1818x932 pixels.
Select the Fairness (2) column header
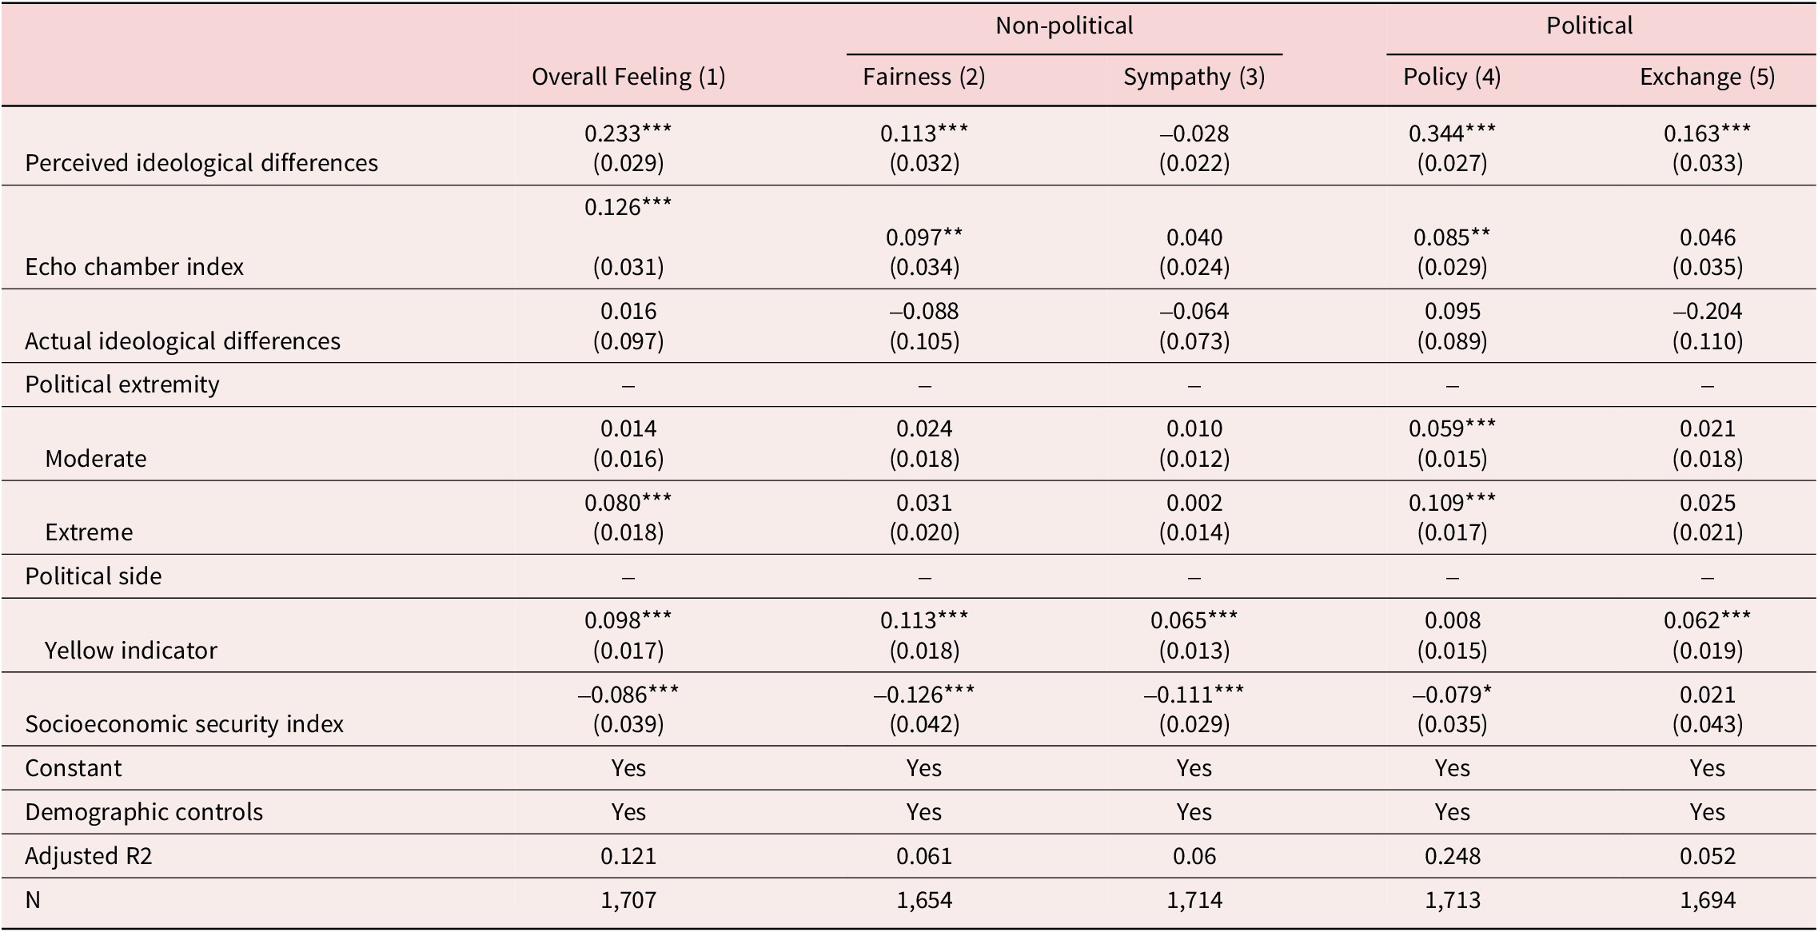pos(923,77)
